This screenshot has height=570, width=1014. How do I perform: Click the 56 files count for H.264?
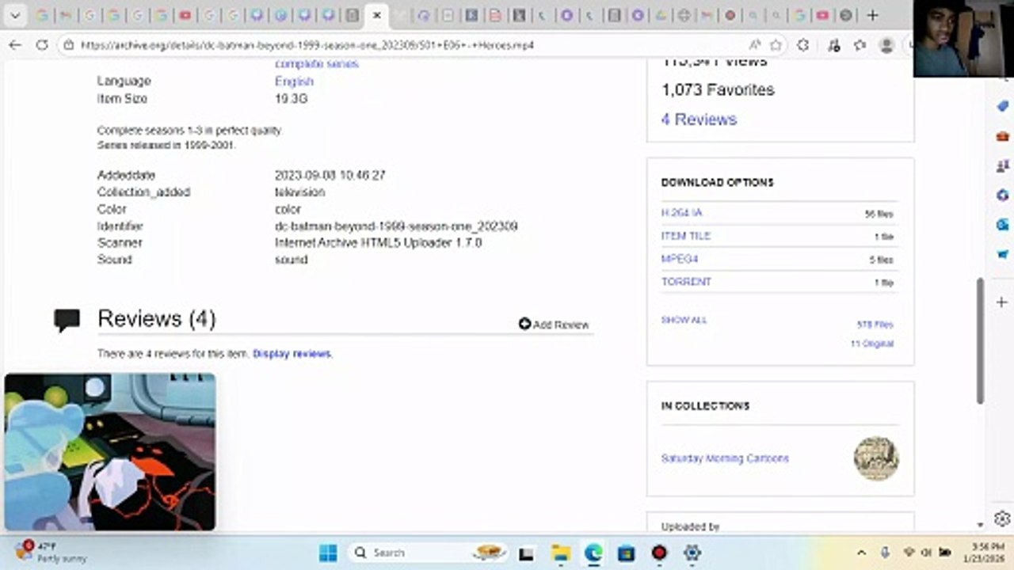point(879,214)
